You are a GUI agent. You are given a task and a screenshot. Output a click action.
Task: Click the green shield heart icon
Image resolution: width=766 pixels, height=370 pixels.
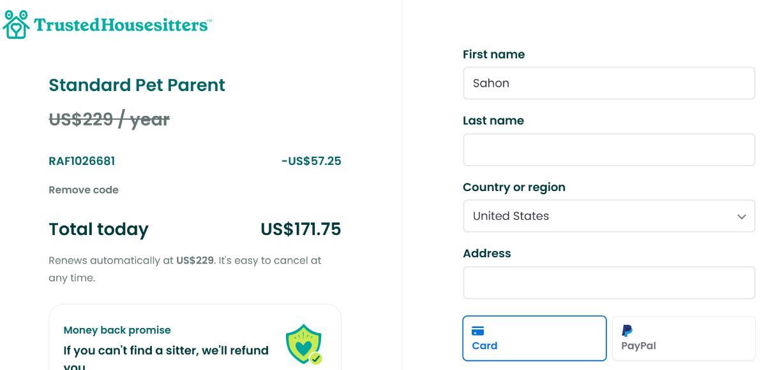(x=304, y=344)
